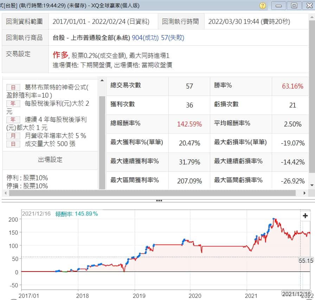Click the three-dot splitter handle above the chart
Image resolution: width=315 pixels, height=300 pixels.
pos(159,201)
